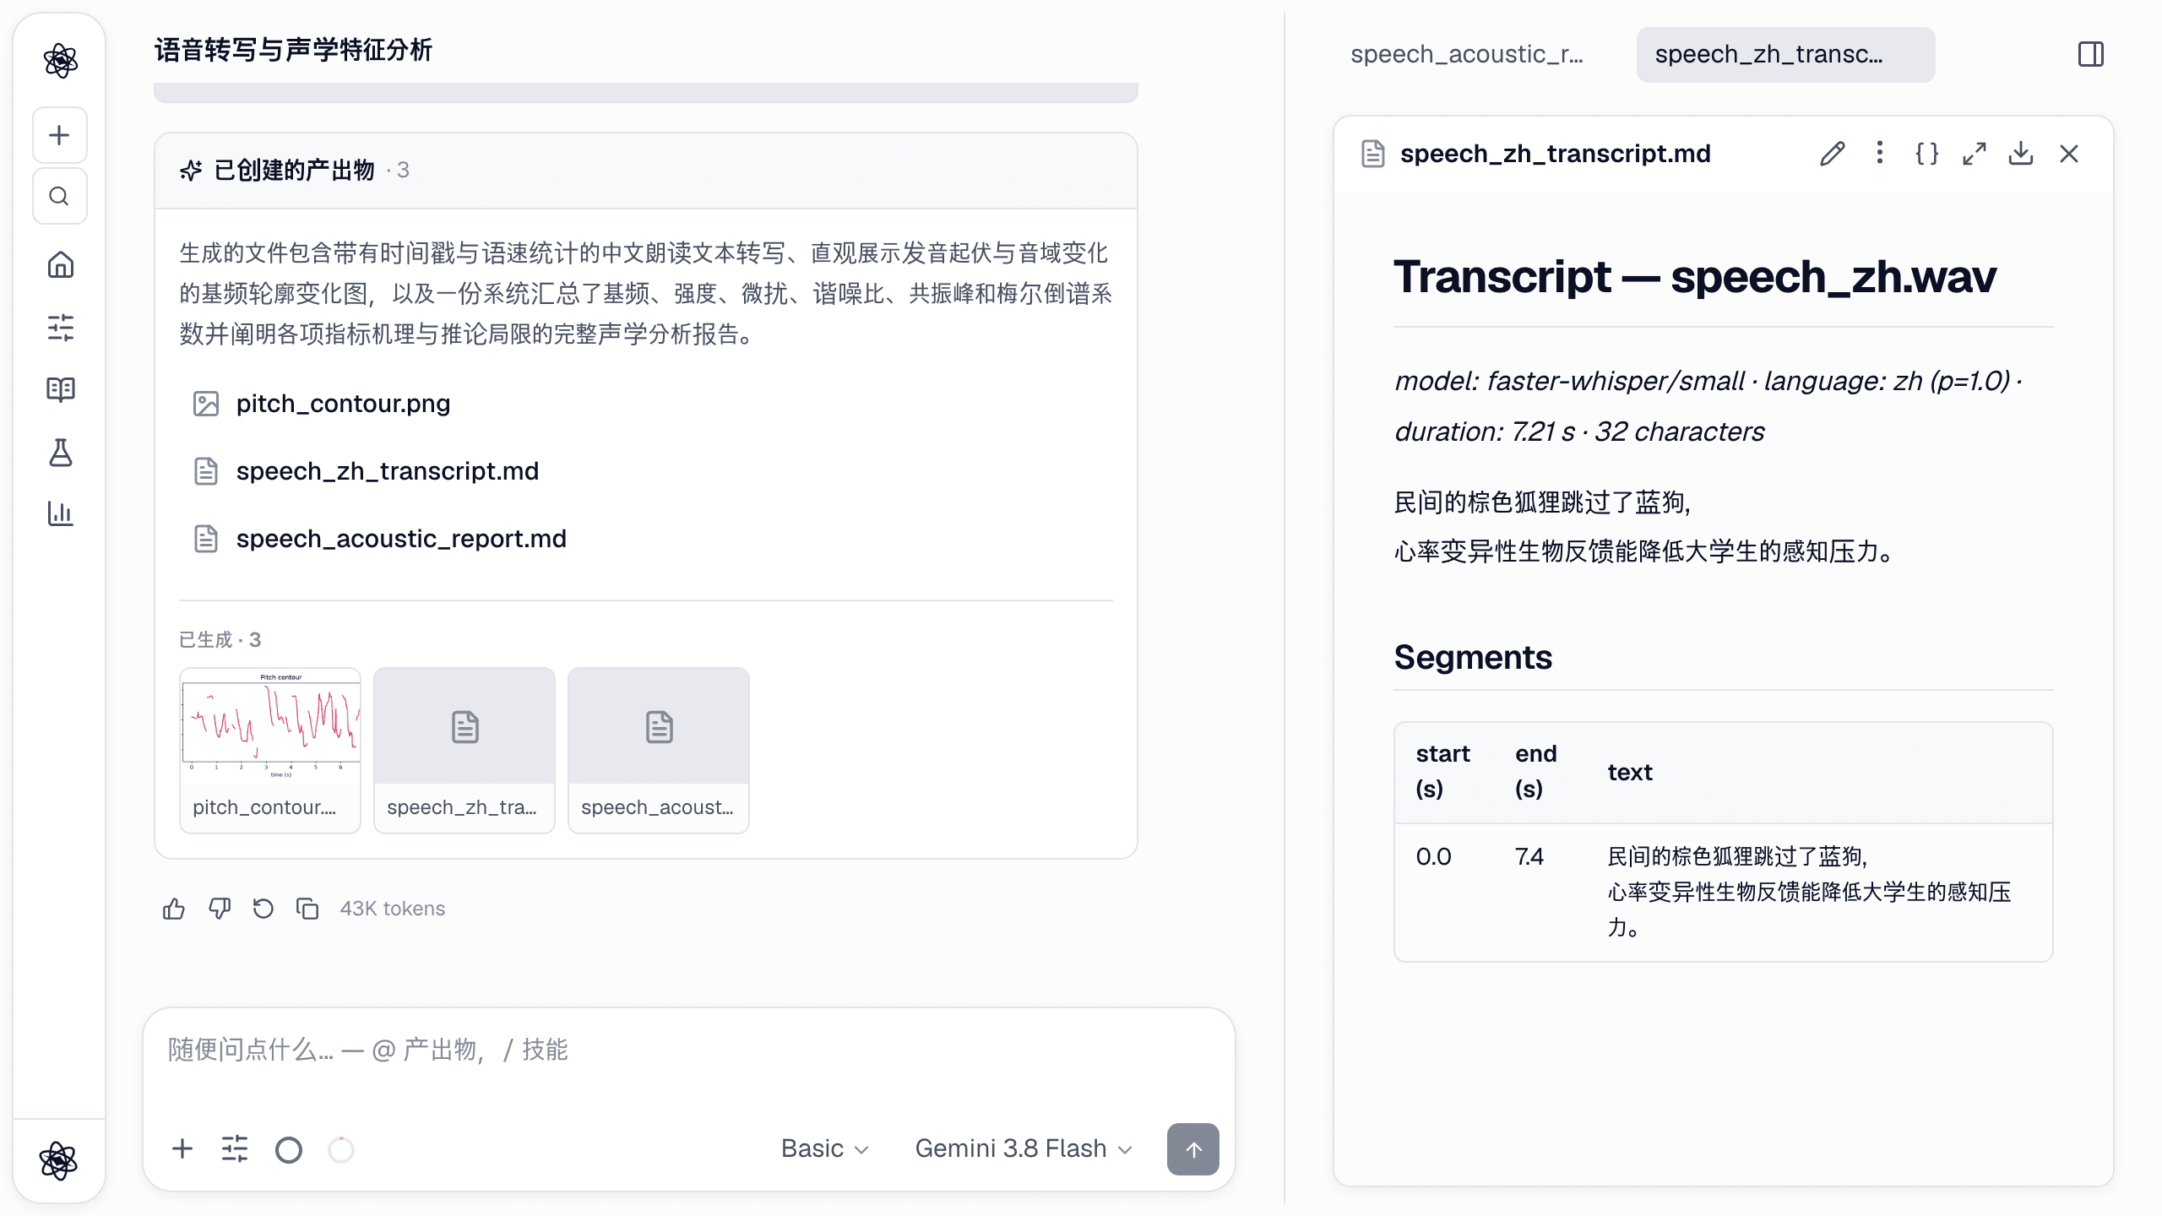
Task: Close the speech_zh_transcript.md preview panel
Action: [2069, 154]
